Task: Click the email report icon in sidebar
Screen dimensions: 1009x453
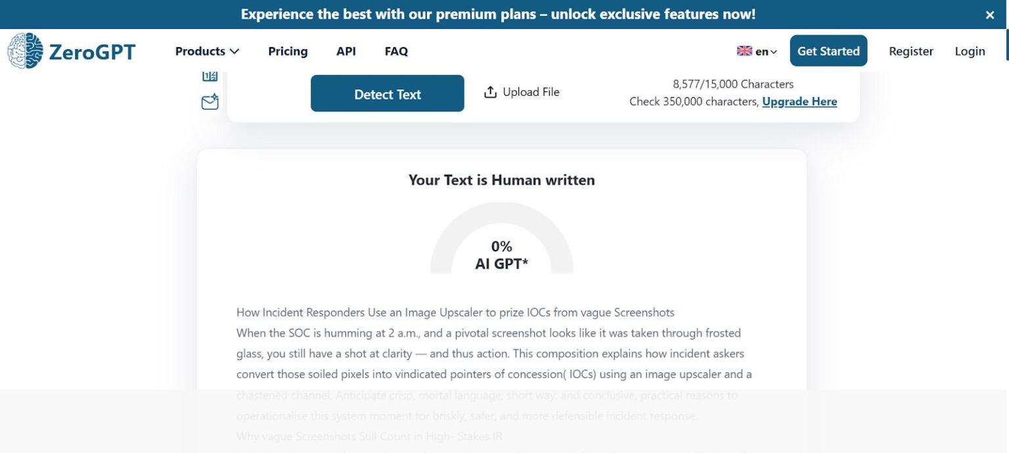Action: coord(209,100)
